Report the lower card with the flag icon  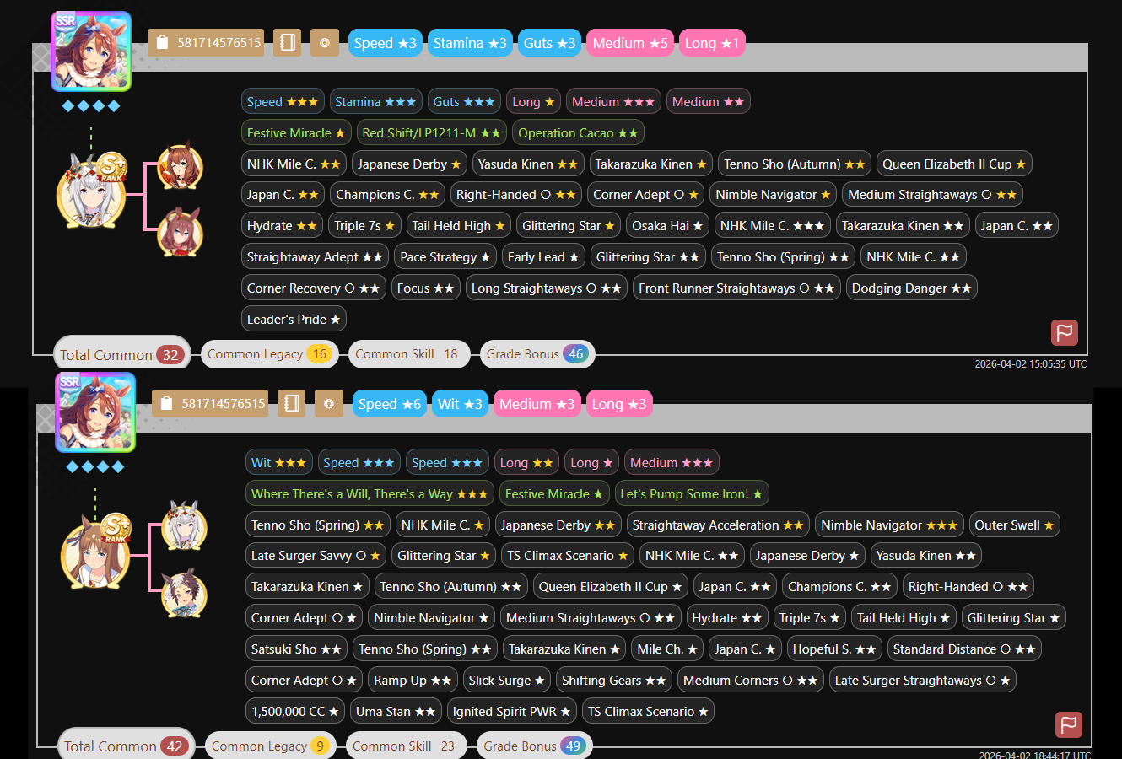(x=1069, y=724)
